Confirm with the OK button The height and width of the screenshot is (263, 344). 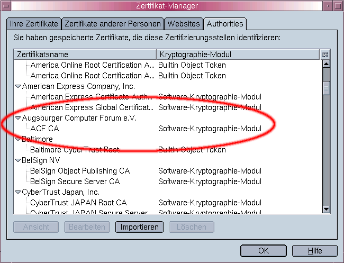click(x=264, y=251)
